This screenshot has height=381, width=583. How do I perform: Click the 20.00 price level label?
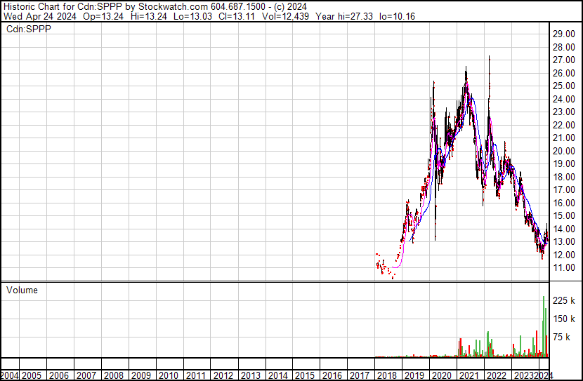pos(563,151)
